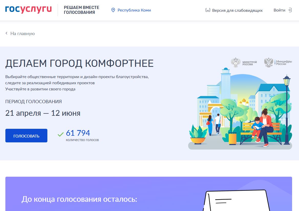Click the glasses accessibility icon
This screenshot has height=211, width=299.
[x=208, y=10]
